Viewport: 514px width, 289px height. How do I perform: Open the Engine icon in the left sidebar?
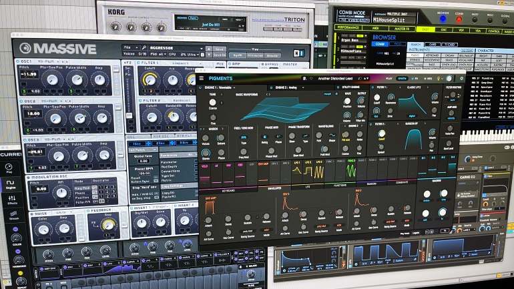[11, 184]
